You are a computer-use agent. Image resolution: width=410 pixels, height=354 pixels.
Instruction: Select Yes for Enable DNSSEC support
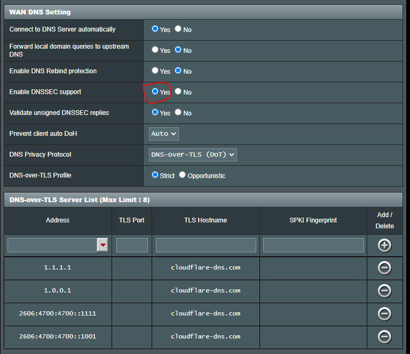[155, 91]
